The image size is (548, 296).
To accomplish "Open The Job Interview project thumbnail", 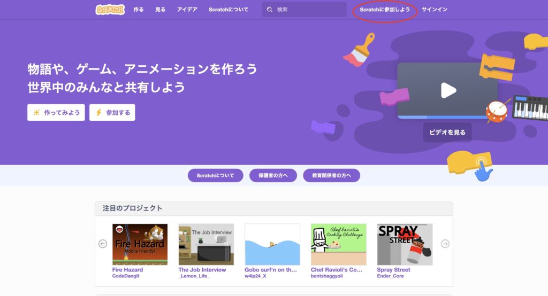I will click(206, 244).
